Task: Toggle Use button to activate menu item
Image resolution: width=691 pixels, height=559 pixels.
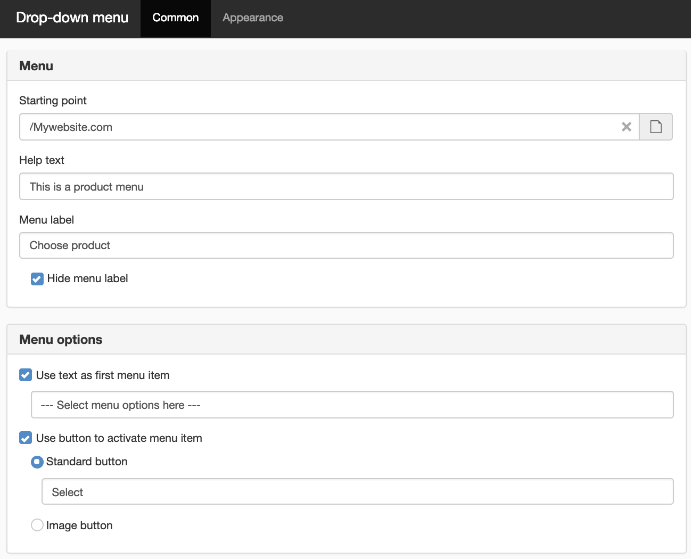Action: tap(26, 438)
